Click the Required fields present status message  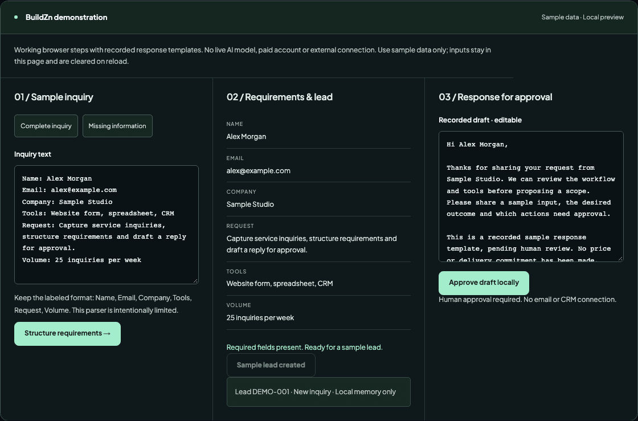304,348
